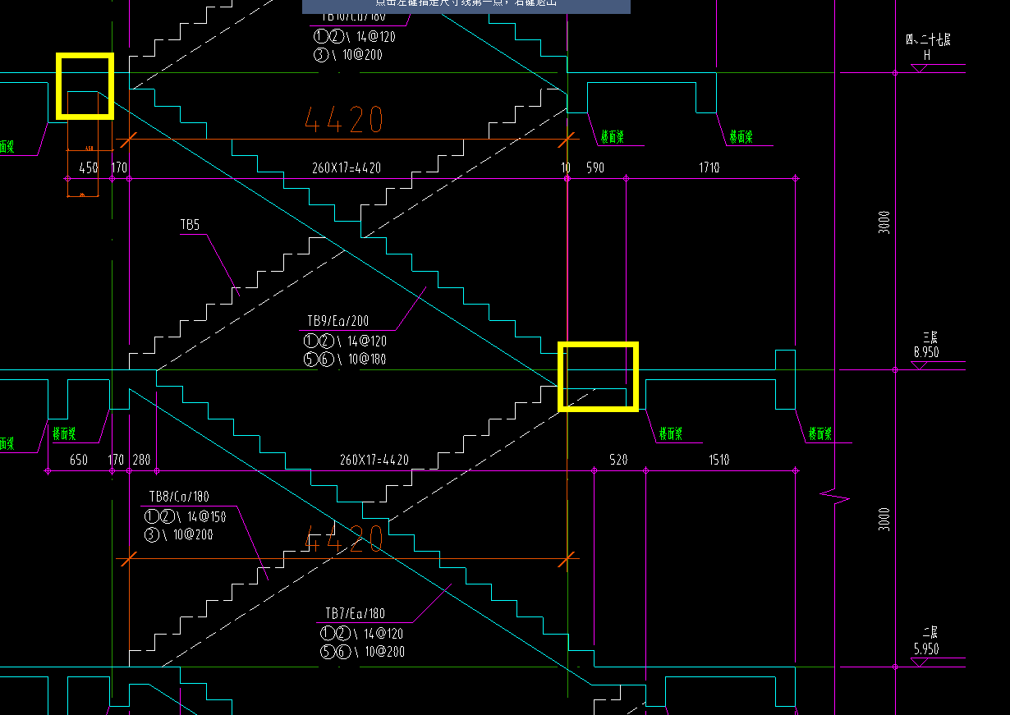The width and height of the screenshot is (1010, 715).
Task: Select the orange 4420 dimension above 590
Action: coord(343,121)
